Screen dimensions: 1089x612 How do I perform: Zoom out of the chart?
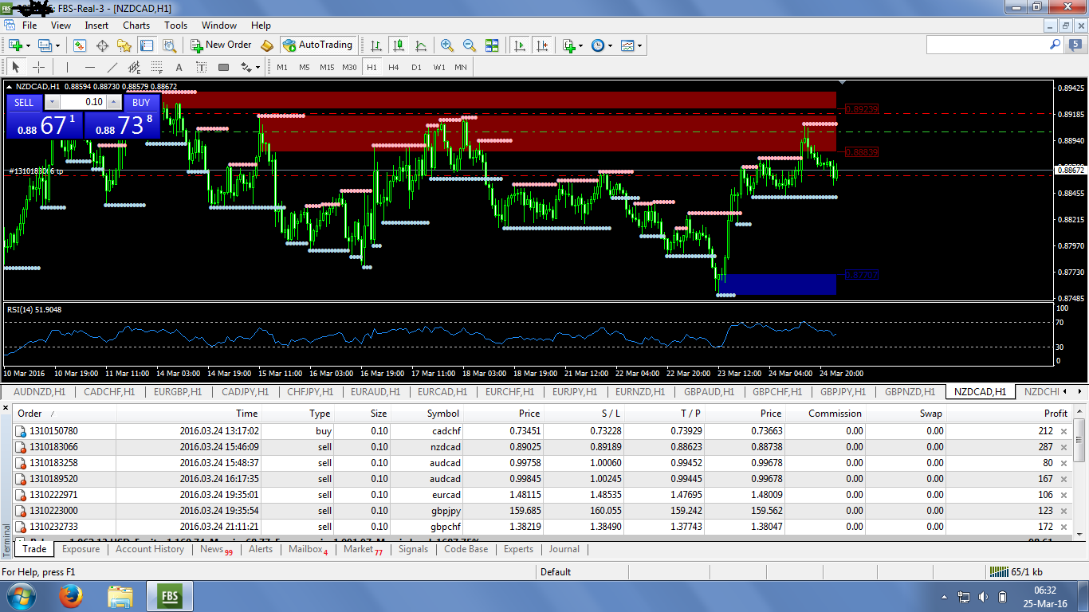pos(470,45)
